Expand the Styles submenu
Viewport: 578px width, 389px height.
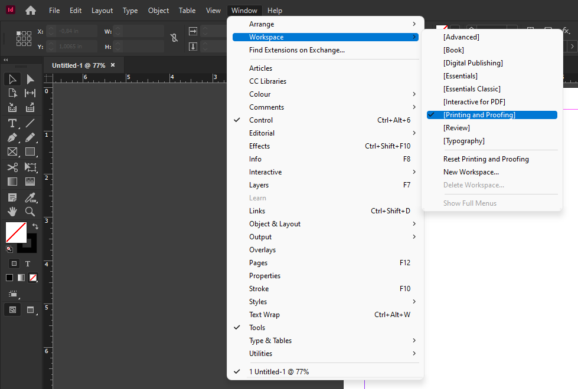tap(325, 302)
